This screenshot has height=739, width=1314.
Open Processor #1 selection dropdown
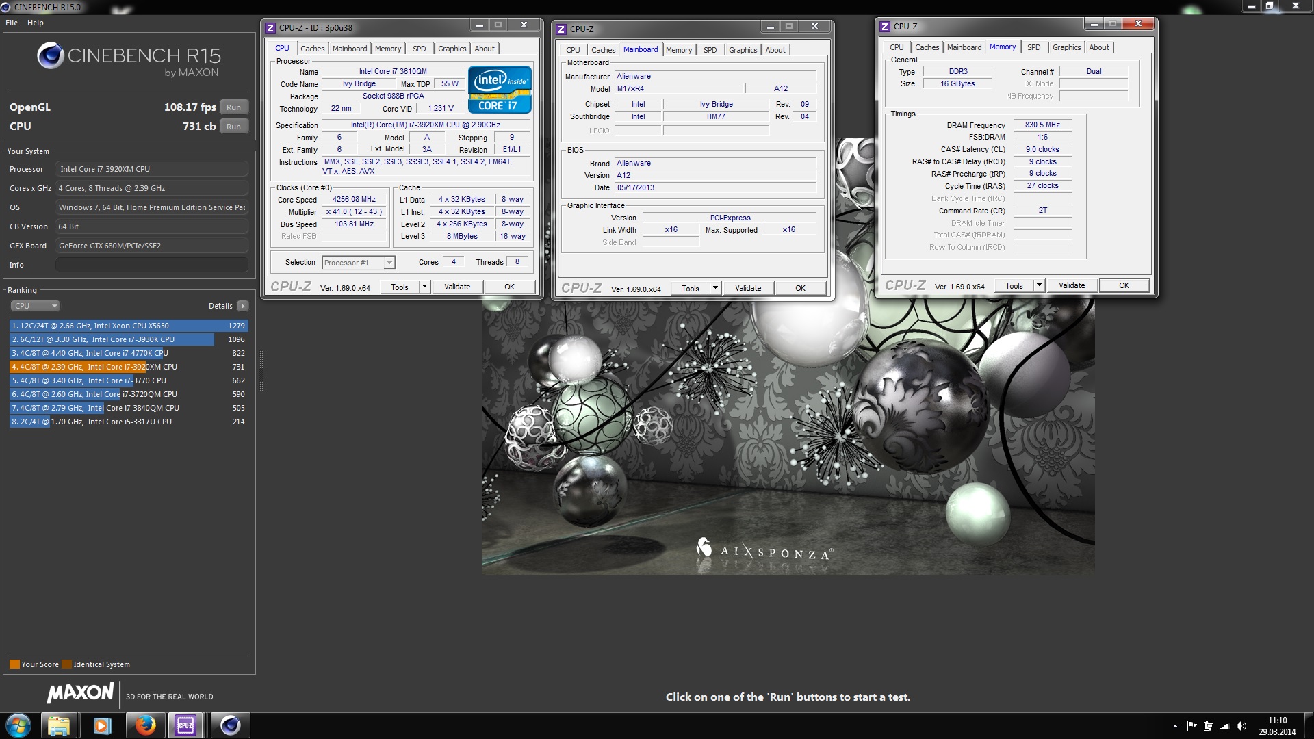[359, 263]
